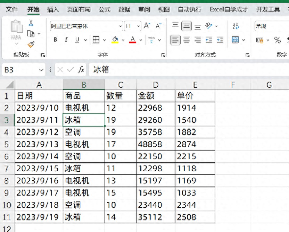Viewport: 289px width, 232px height.
Task: Expand the font size dropdown
Action: pos(138,26)
